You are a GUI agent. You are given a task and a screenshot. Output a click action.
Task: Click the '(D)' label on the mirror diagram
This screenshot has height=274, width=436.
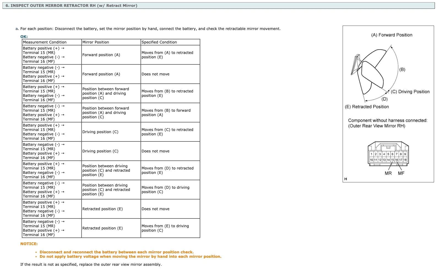coord(384,99)
